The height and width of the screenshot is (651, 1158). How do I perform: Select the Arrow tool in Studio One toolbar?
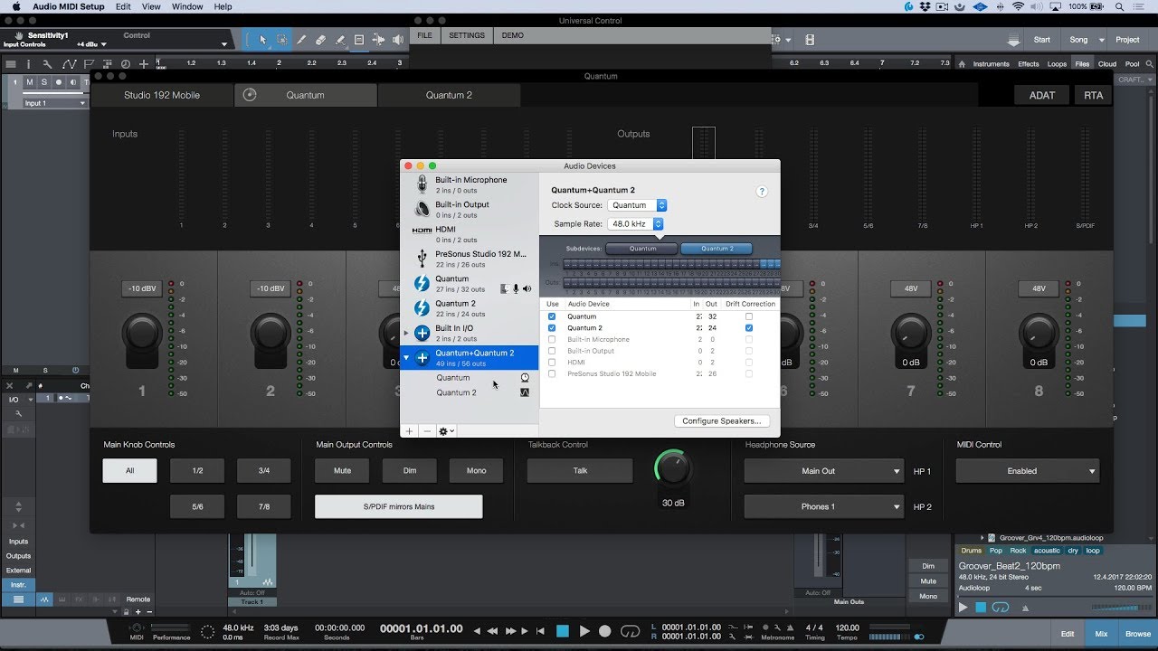(x=263, y=40)
